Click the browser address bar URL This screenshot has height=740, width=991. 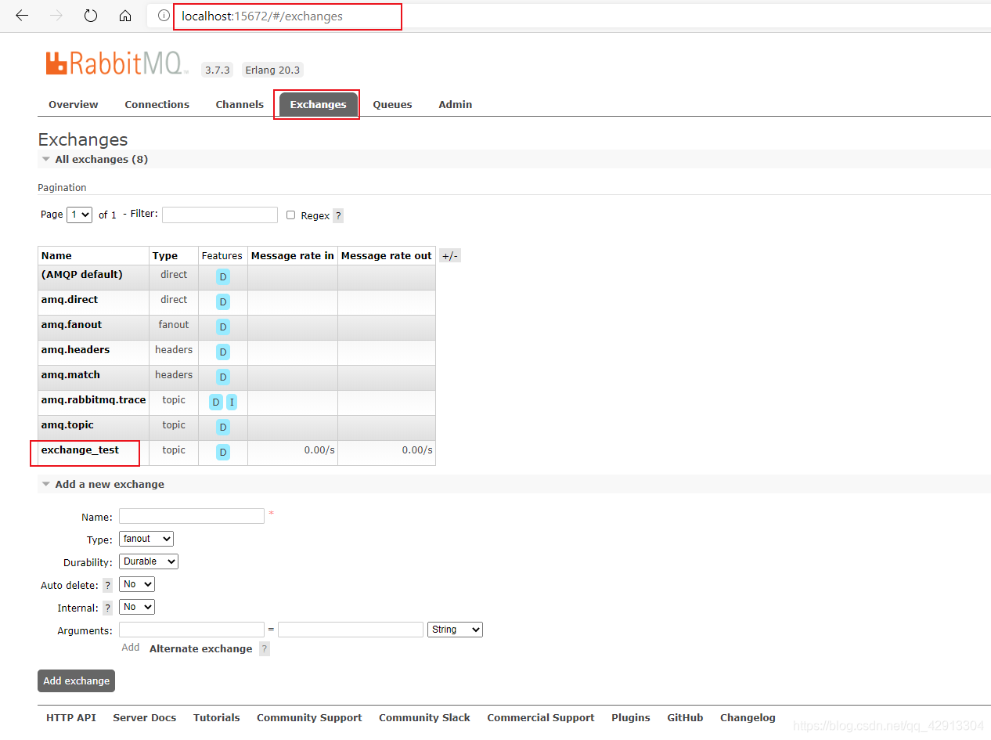click(262, 16)
